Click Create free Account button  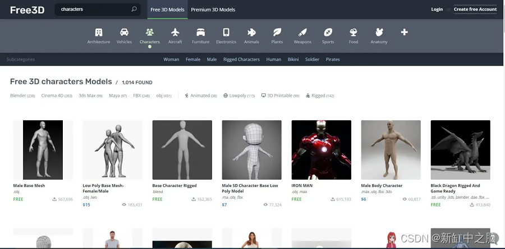(x=475, y=10)
